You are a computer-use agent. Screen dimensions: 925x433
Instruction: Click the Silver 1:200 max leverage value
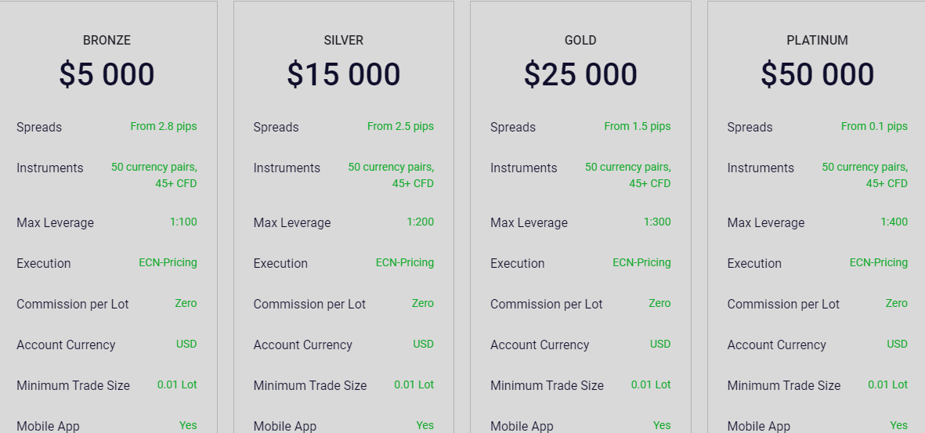pos(420,222)
